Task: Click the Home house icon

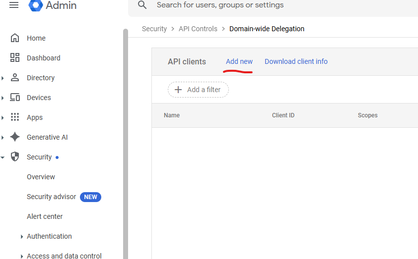Action: tap(15, 38)
